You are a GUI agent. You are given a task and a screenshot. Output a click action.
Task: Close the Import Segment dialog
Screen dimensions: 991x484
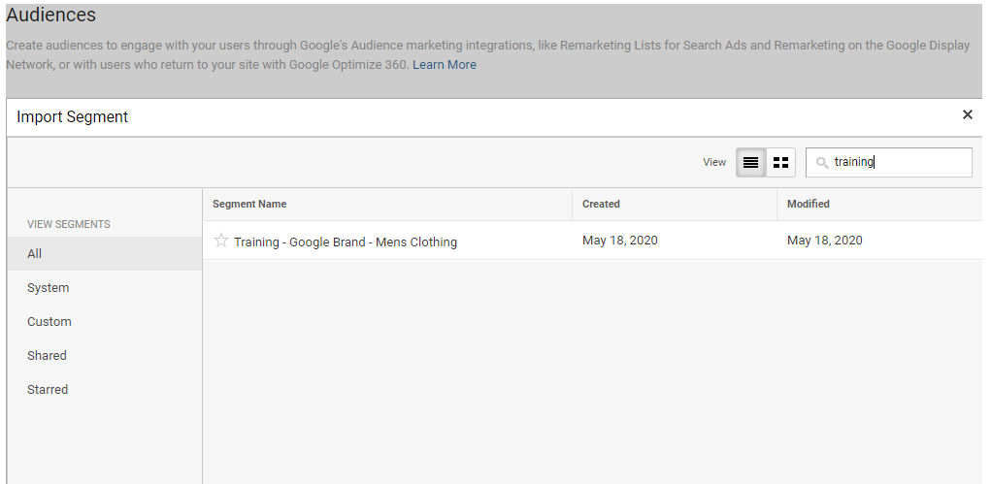click(x=967, y=114)
